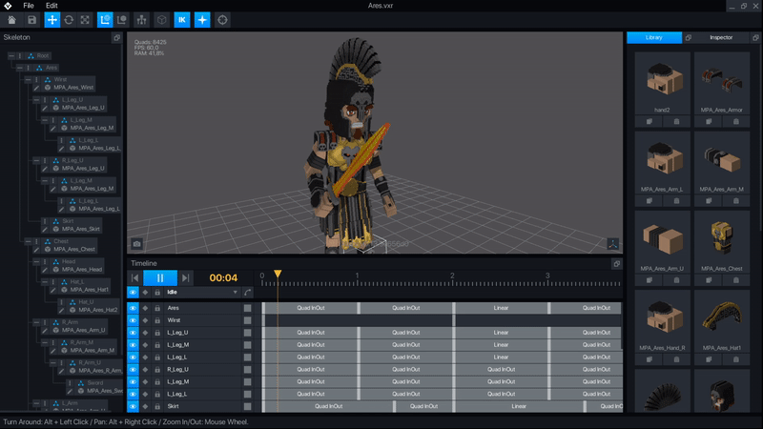
Task: Collapse the Hat_L bone node
Action: (45, 282)
